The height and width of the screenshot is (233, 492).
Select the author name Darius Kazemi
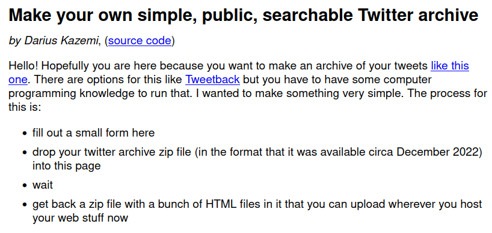click(x=61, y=41)
